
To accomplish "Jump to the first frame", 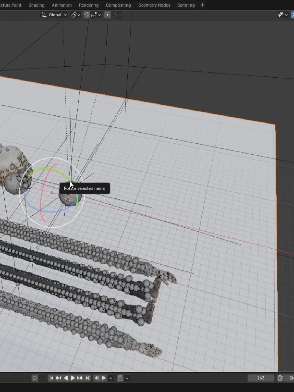I will pyautogui.click(x=51, y=378).
